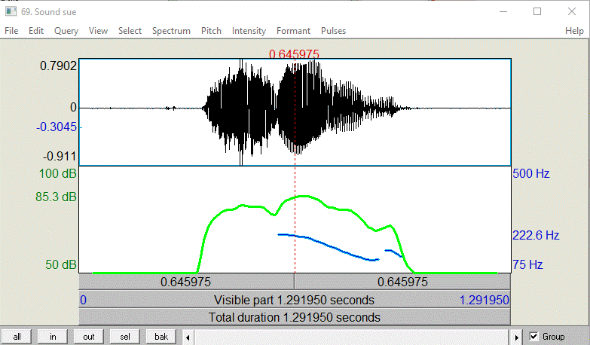Maximize the Sound sue window
Viewport: 590px width, 345px height.
point(537,11)
